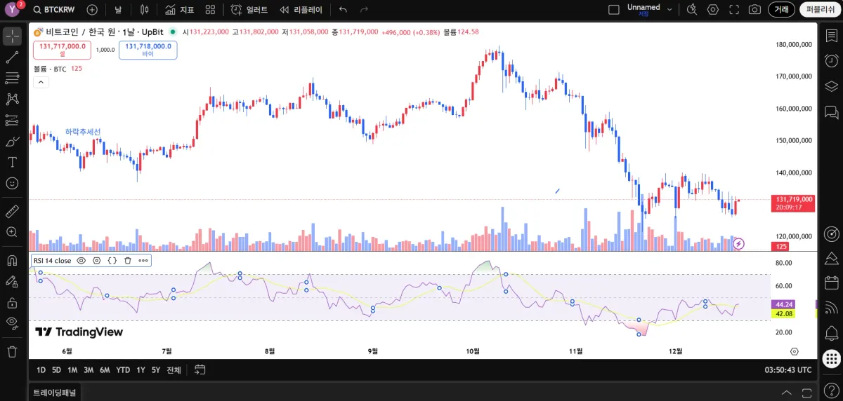The height and width of the screenshot is (401, 843).
Task: Open quick search lightning icon
Action: pyautogui.click(x=691, y=10)
